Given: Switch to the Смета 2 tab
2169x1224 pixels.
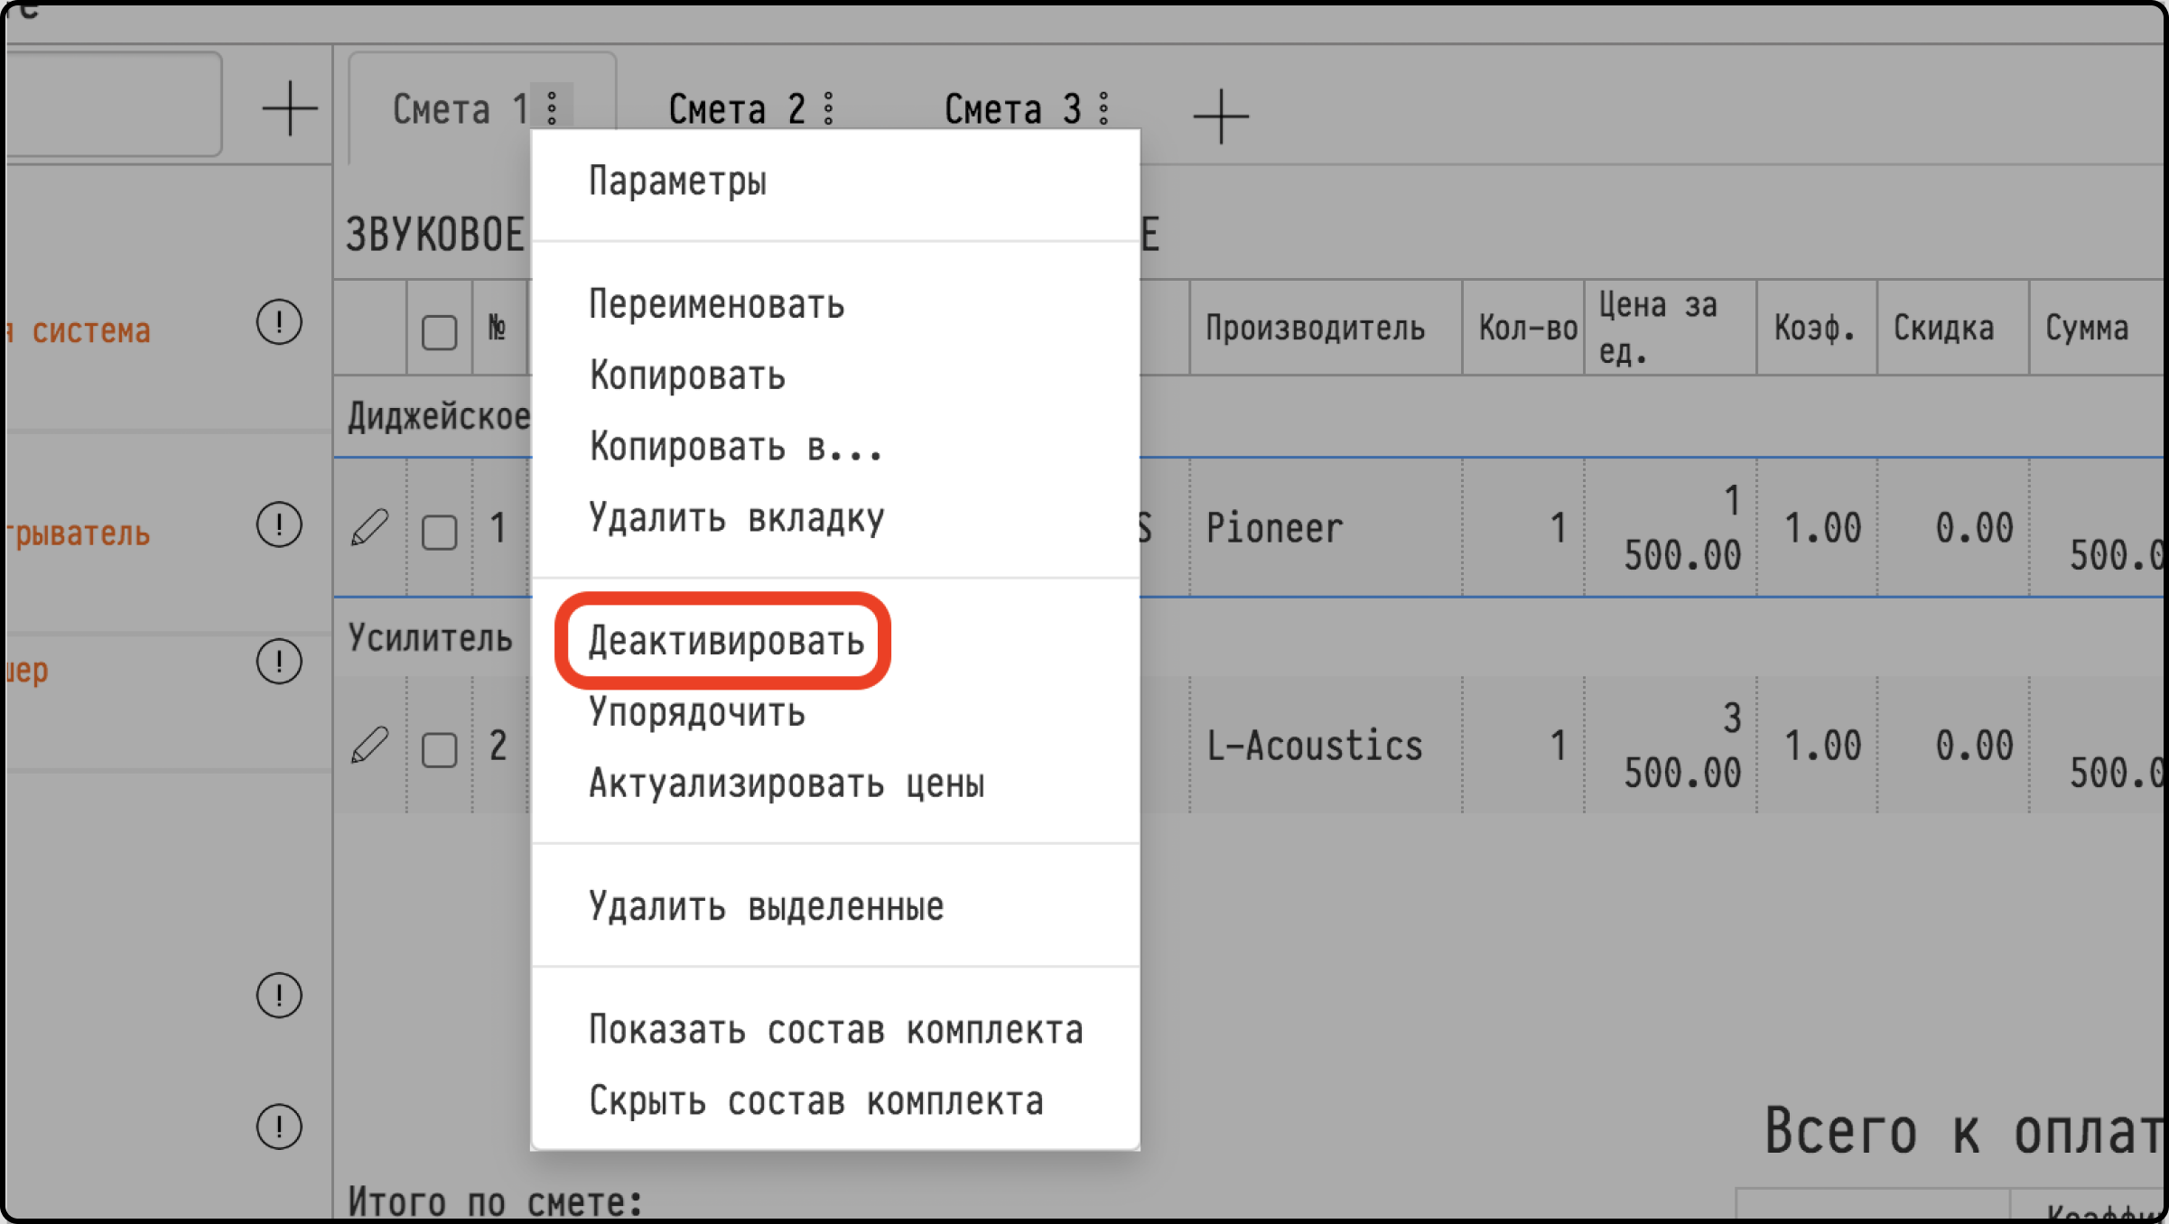Looking at the screenshot, I should click(736, 109).
